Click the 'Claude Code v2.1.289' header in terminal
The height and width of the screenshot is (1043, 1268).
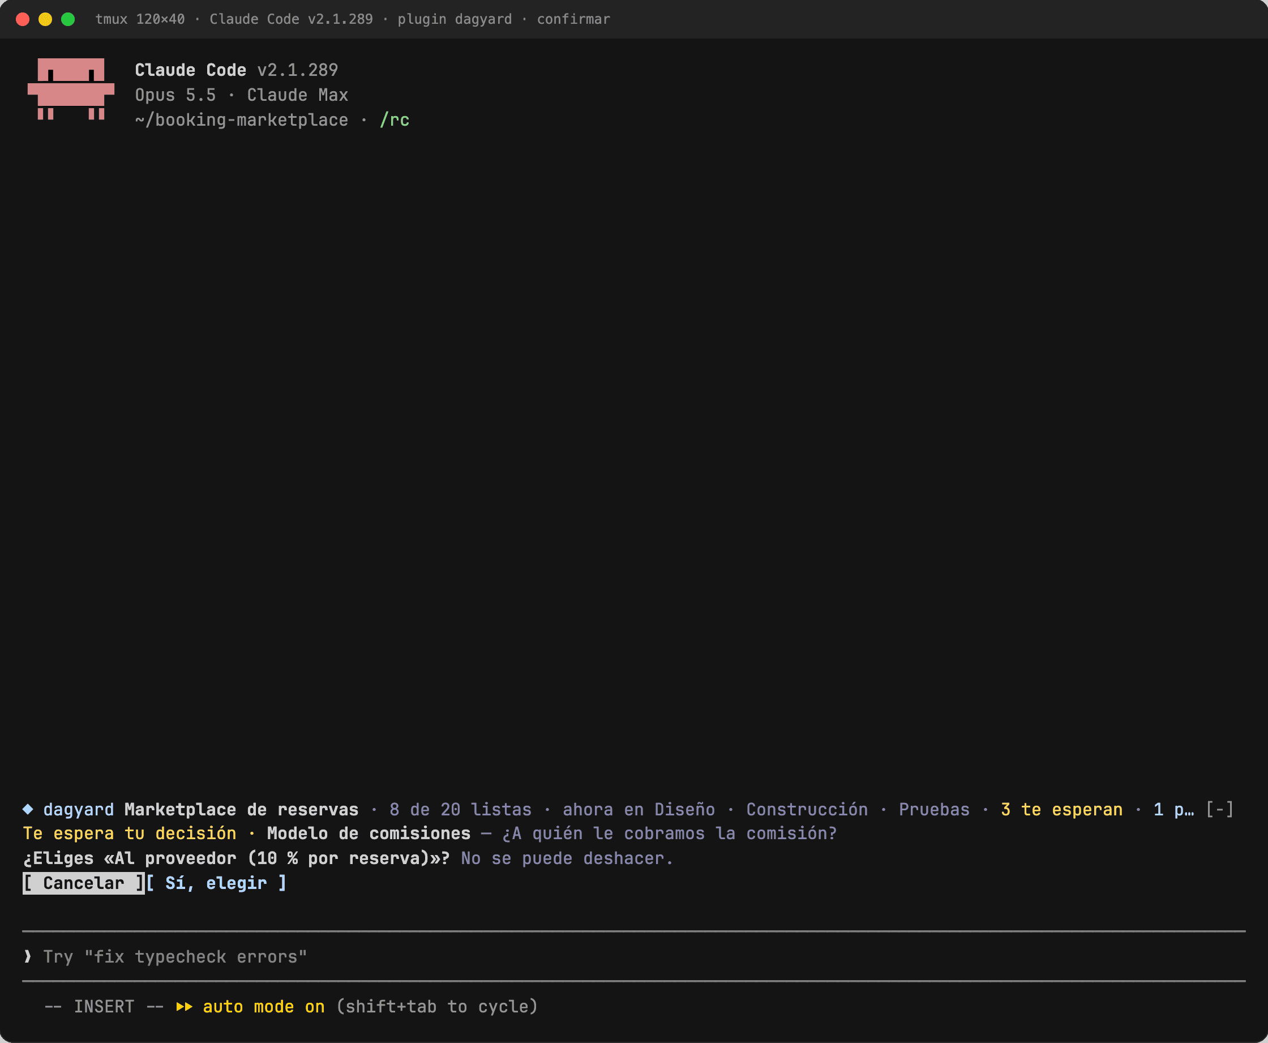(x=236, y=70)
